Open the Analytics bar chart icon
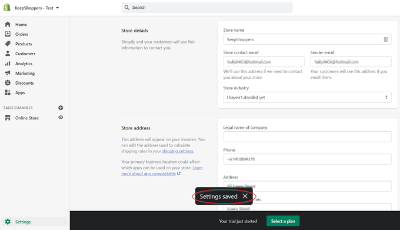Viewport: 400px width, 230px height. click(8, 64)
